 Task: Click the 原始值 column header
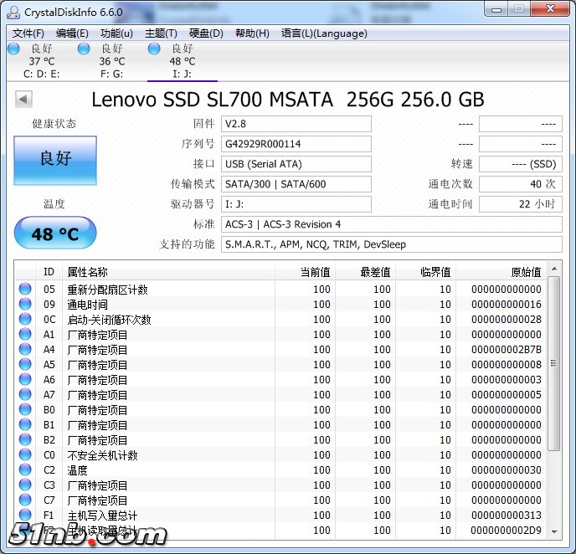pyautogui.click(x=526, y=272)
